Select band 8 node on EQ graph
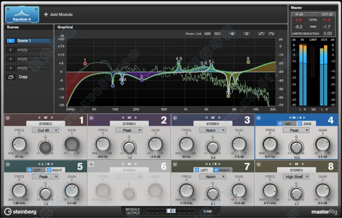Image resolution: width=342 pixels, height=218 pixels. 248,62
